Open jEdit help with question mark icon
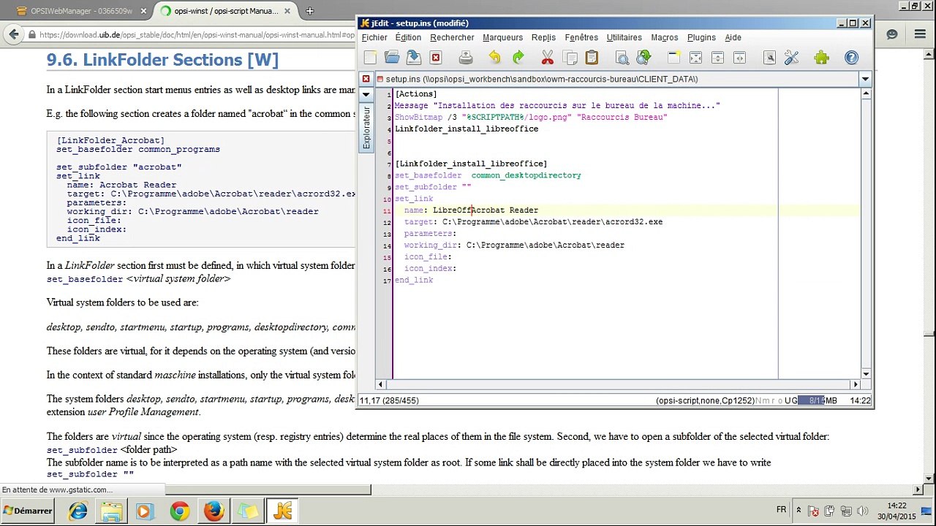Screen dimensions: 936x526 tap(851, 58)
